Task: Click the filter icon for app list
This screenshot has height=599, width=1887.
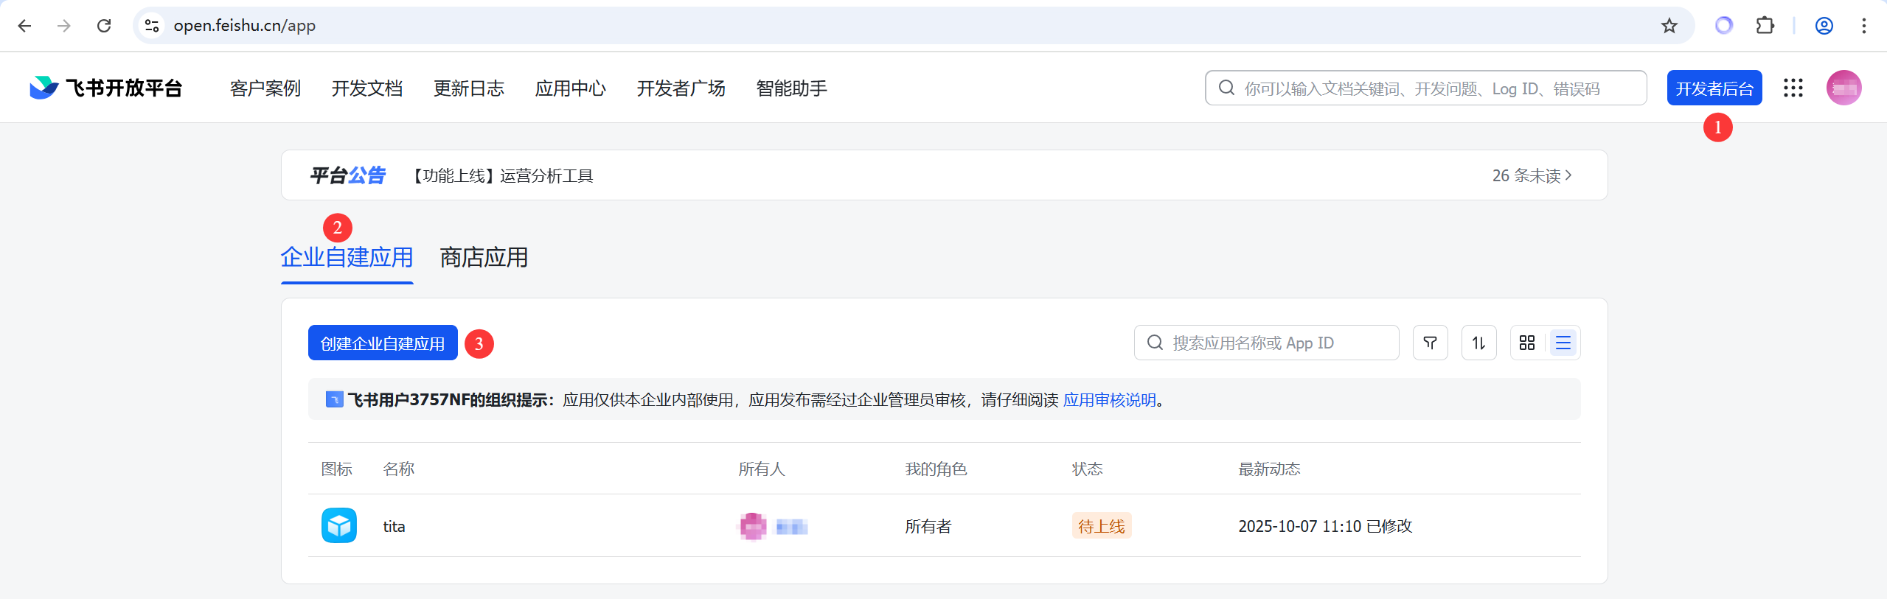Action: click(x=1430, y=343)
